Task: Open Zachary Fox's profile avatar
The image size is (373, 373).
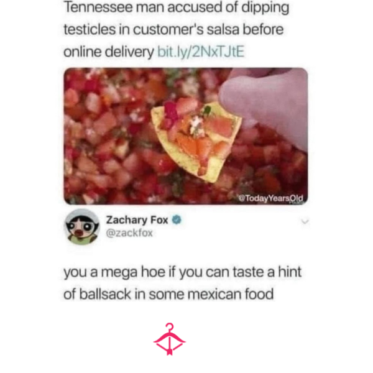Action: click(82, 227)
